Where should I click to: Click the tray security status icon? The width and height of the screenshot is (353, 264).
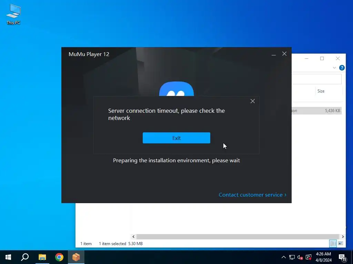click(x=309, y=257)
